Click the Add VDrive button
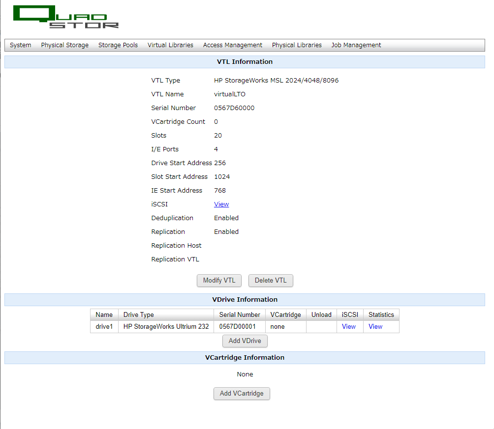 (x=245, y=341)
